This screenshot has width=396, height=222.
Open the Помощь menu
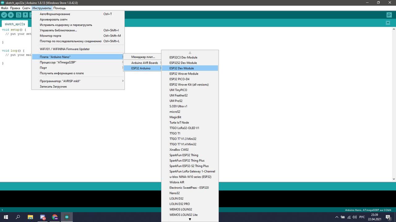point(59,8)
